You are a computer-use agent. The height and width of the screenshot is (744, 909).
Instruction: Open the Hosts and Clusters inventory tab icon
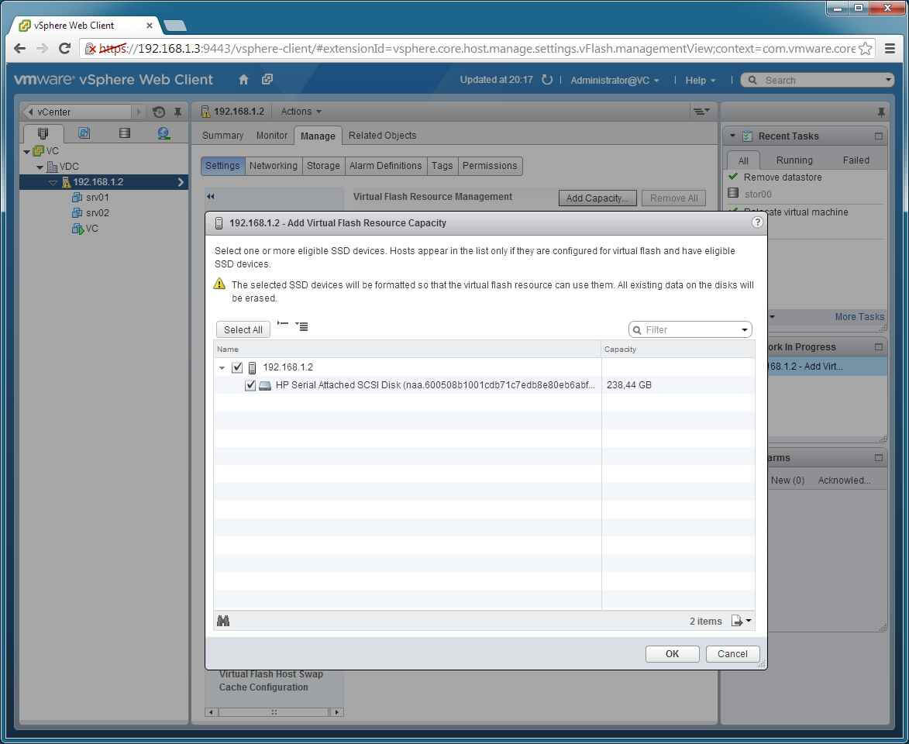(x=43, y=133)
